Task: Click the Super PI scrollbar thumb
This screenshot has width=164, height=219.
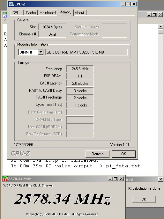Action: click(160, 32)
